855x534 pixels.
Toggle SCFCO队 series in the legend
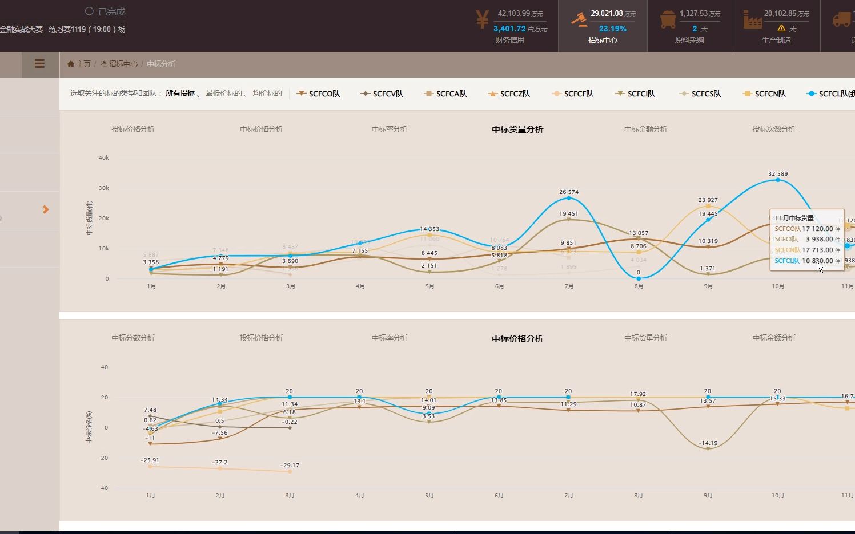[318, 94]
